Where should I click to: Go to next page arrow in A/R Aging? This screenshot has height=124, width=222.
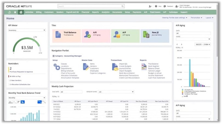[181, 45]
